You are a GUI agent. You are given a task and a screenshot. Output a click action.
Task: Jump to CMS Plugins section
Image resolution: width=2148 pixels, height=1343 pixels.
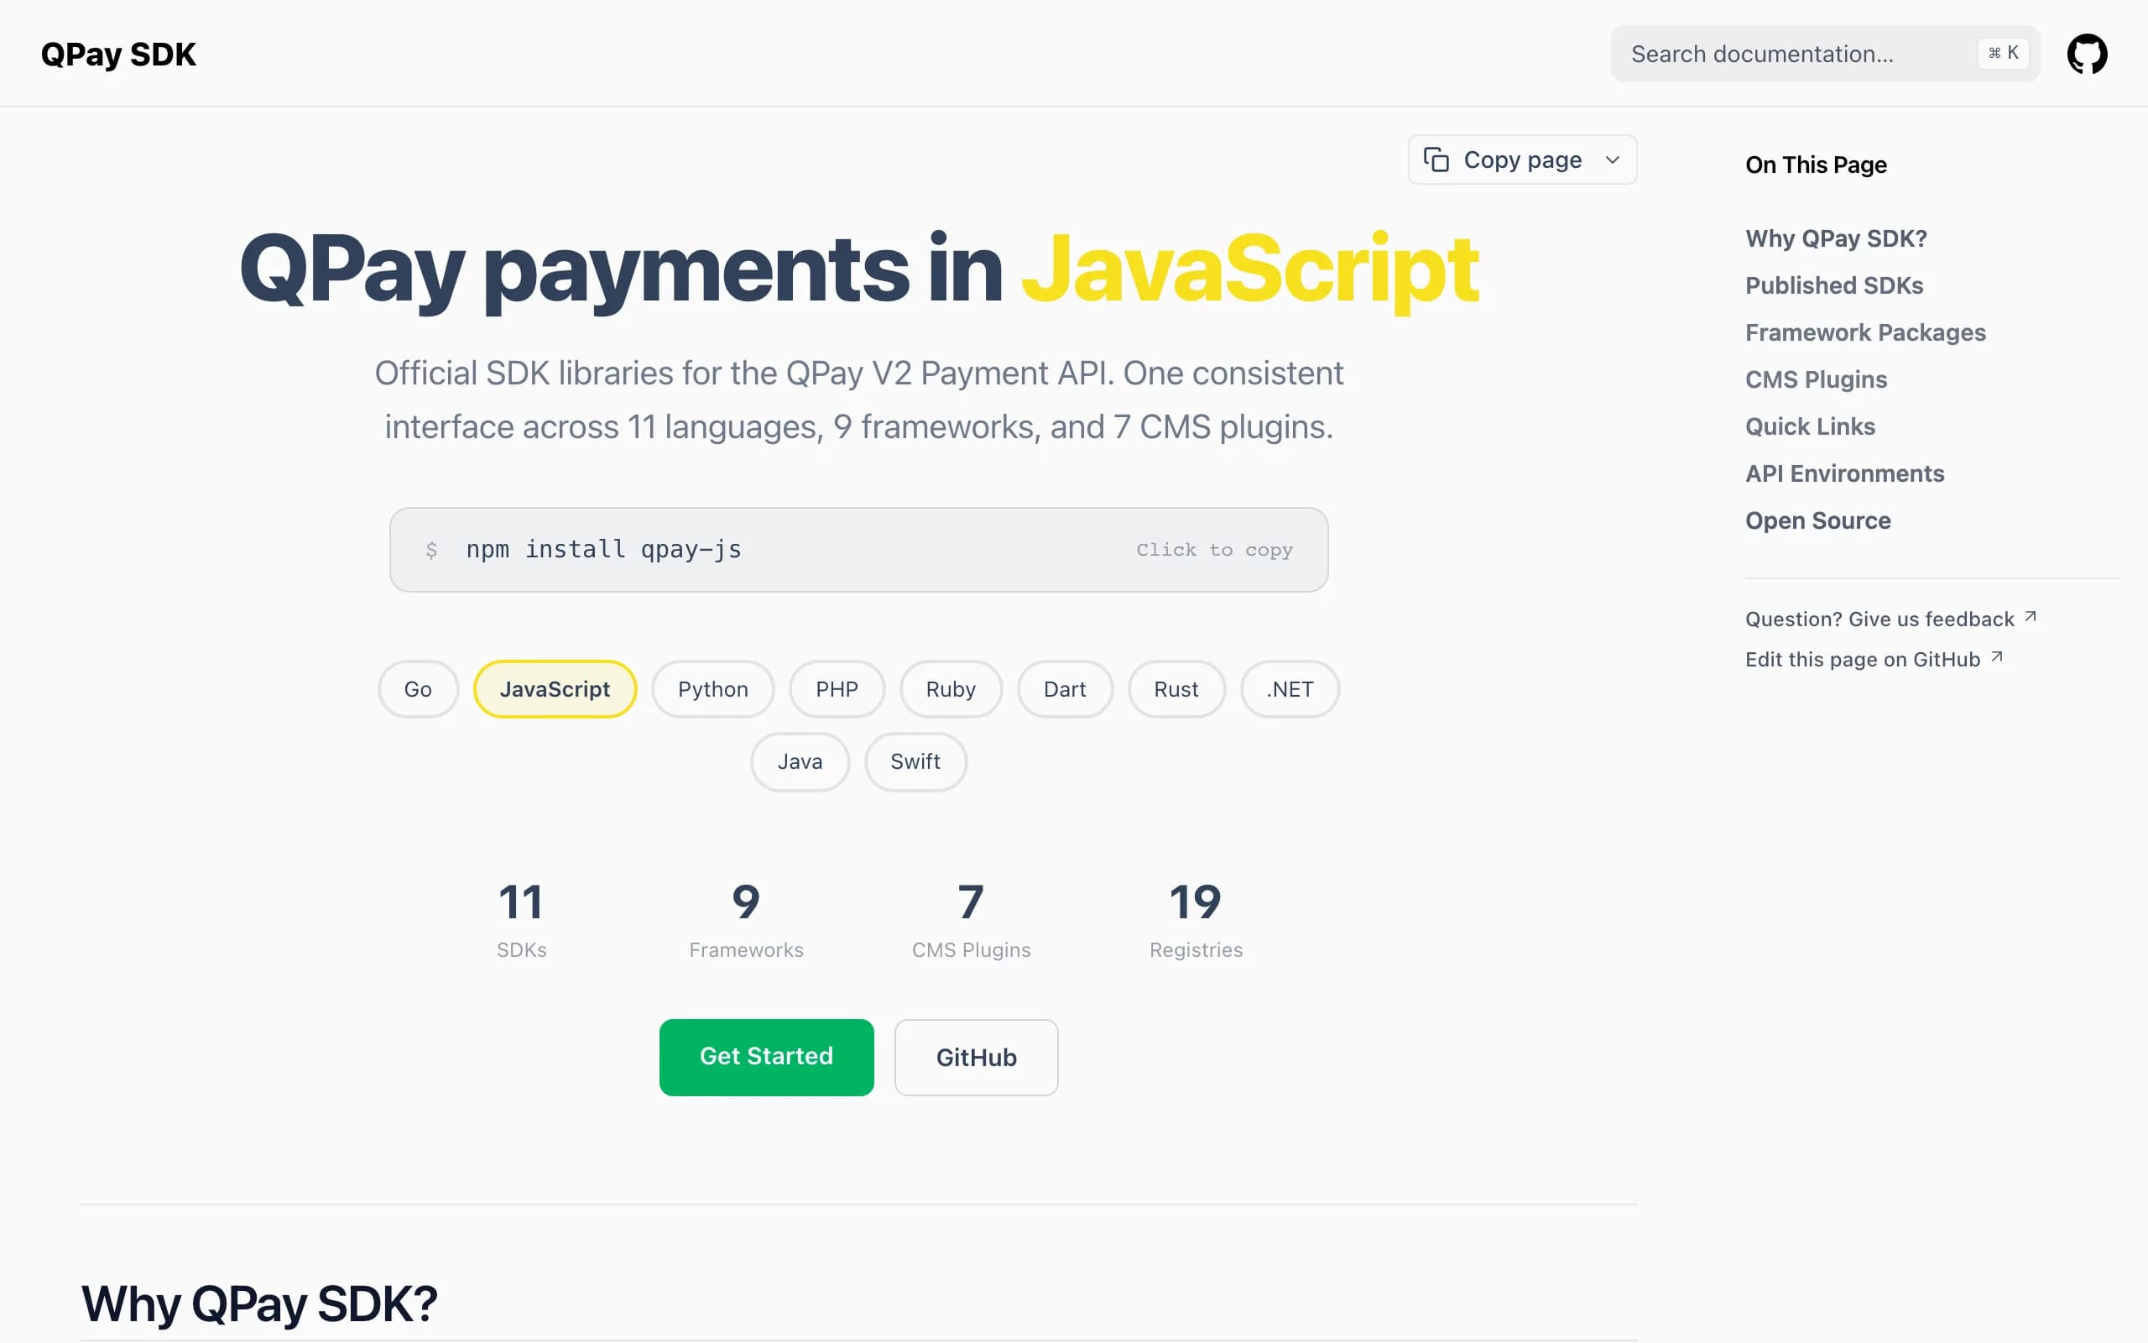[1816, 379]
